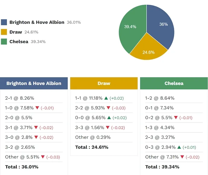Viewport: 208px width, 175px height.
Task: Click the green Chelsea legend color square
Action: point(4,42)
